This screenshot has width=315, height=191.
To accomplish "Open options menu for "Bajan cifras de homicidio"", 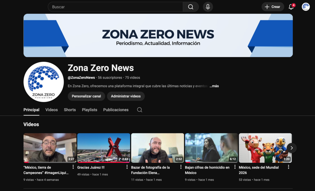I will 235,167.
